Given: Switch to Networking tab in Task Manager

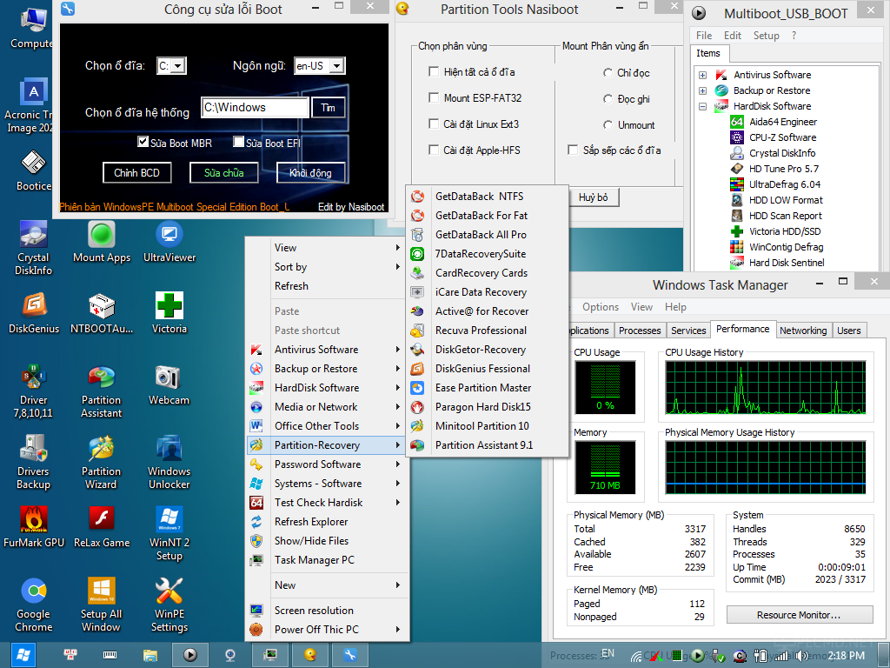Looking at the screenshot, I should point(803,331).
